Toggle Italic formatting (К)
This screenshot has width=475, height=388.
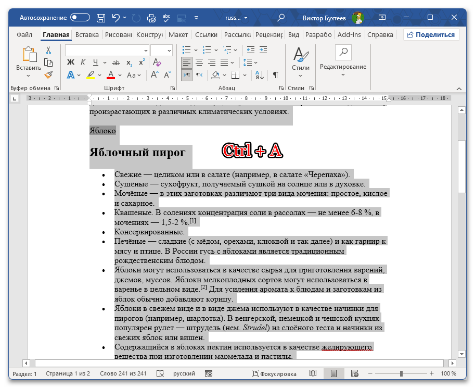click(83, 62)
